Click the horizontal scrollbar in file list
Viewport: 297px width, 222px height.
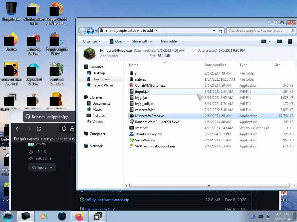point(209,186)
